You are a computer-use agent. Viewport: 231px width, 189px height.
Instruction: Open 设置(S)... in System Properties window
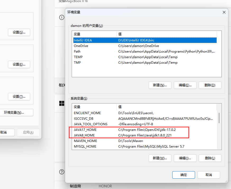tap(19, 32)
